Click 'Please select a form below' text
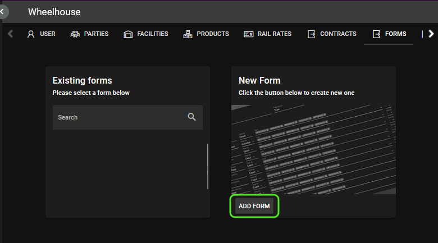 (91, 93)
